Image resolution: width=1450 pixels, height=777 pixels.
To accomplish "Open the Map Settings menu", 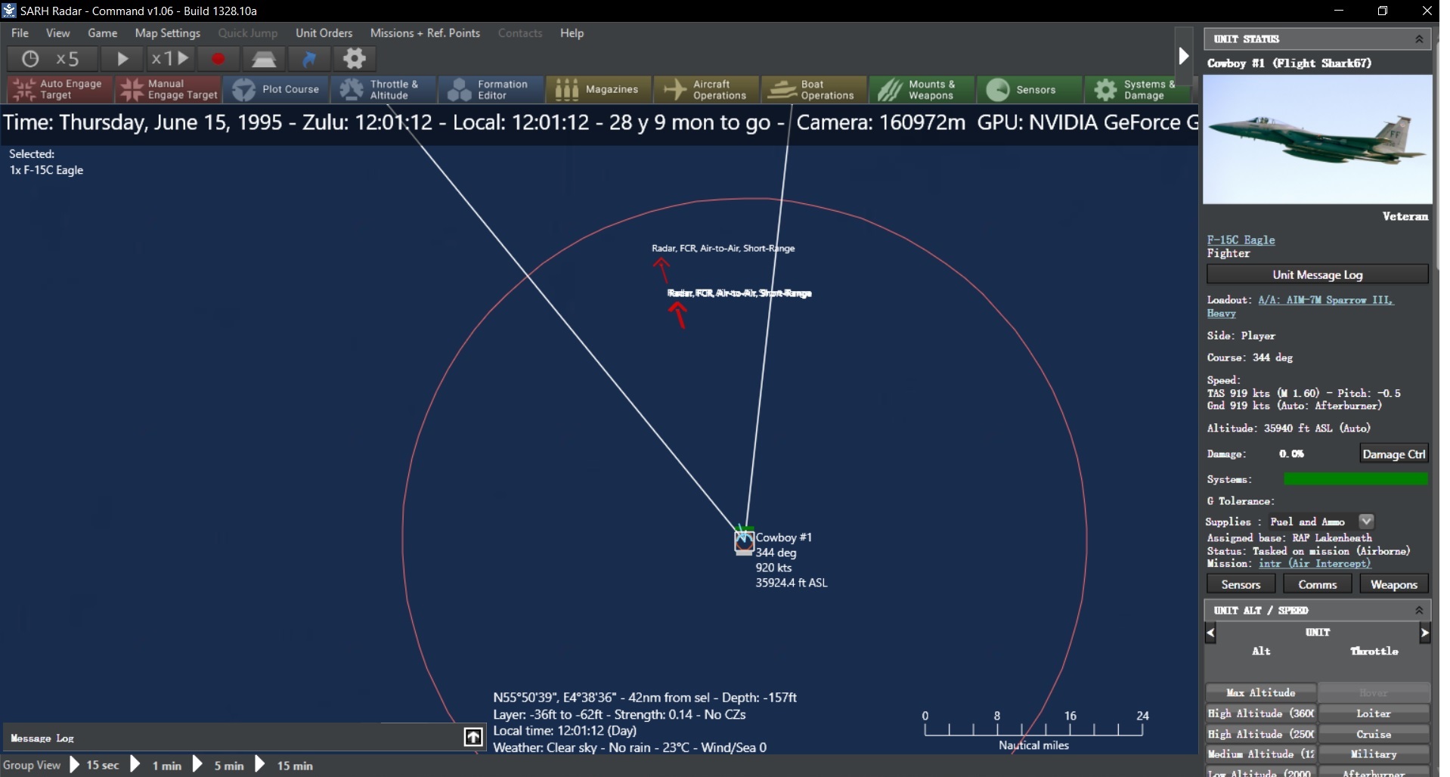I will [168, 33].
